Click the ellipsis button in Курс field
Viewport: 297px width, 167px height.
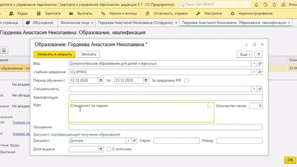(x=210, y=106)
